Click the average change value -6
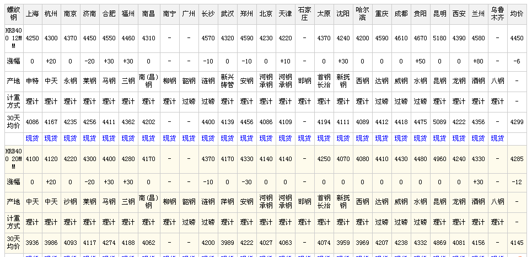 517,61
